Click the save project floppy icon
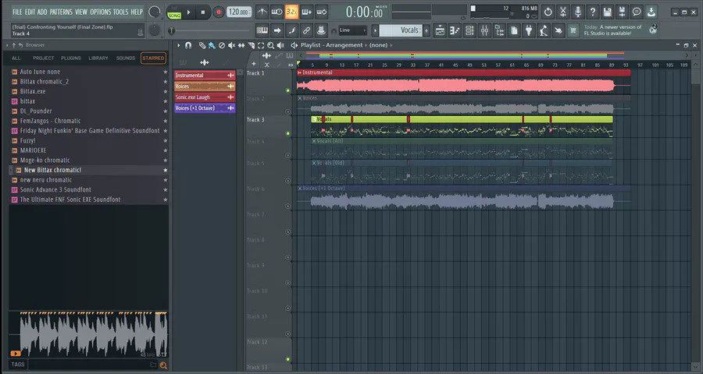Viewport: 703px width, 374px height. 607,12
